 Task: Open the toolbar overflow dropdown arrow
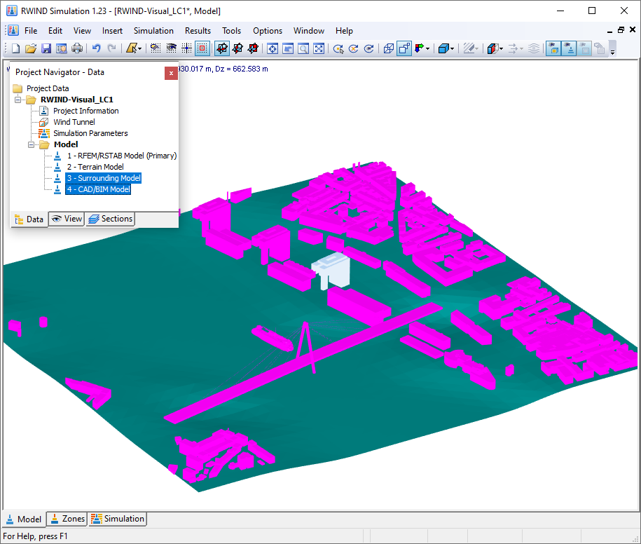612,50
